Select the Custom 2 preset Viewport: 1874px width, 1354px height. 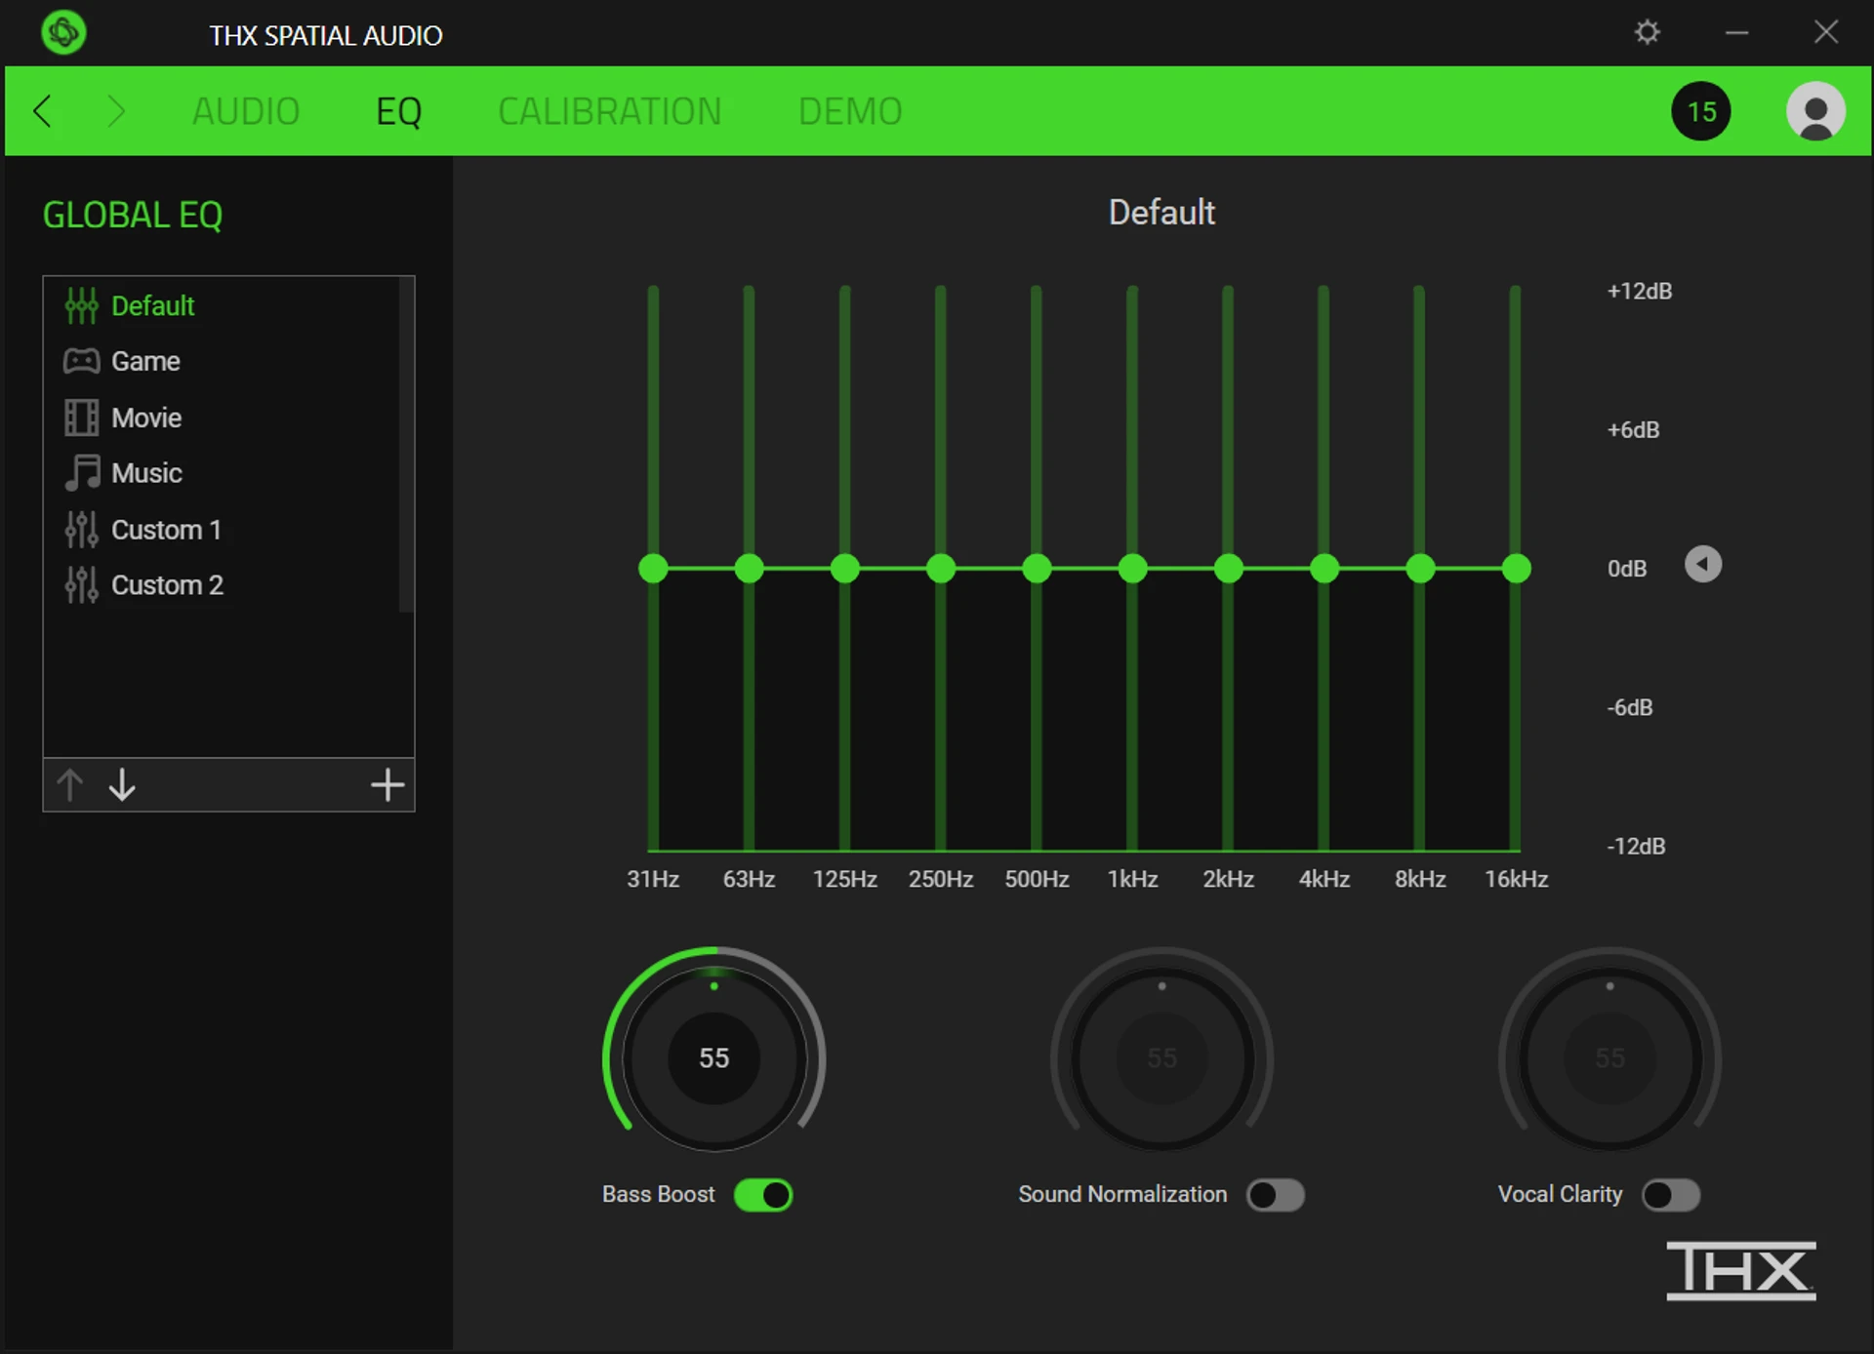[222, 585]
